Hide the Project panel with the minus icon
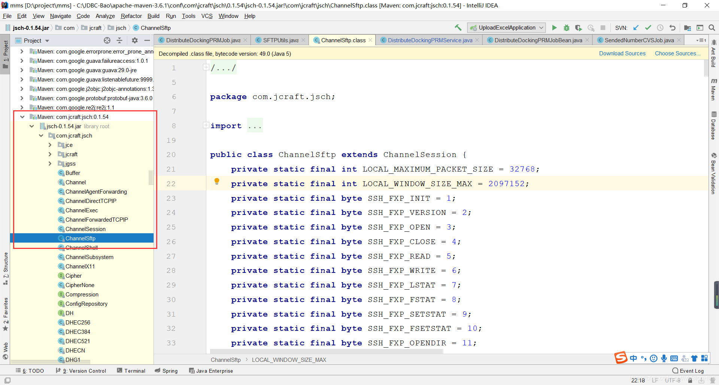Viewport: 719px width, 385px height. pyautogui.click(x=147, y=40)
